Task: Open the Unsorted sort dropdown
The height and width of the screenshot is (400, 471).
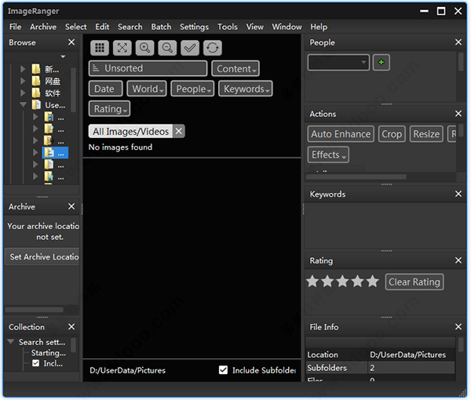Action: [x=148, y=68]
